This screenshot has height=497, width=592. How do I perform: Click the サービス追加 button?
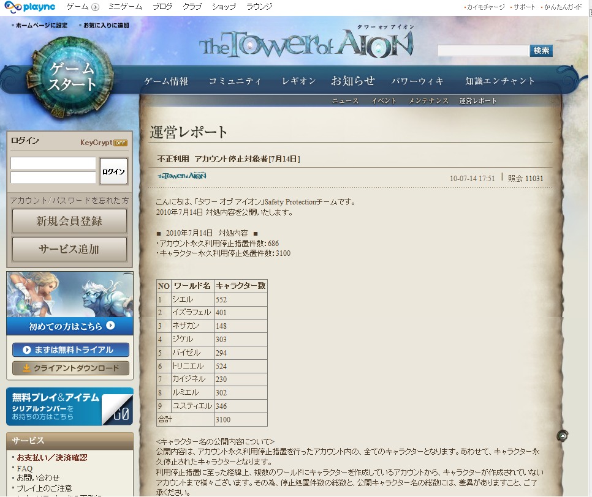69,249
